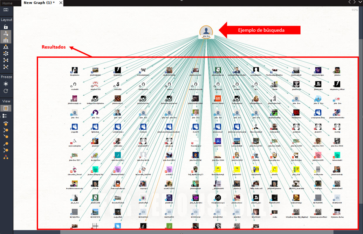The height and width of the screenshot is (234, 363).
Task: Close the New Graph (1) tab
Action: pyautogui.click(x=61, y=3)
